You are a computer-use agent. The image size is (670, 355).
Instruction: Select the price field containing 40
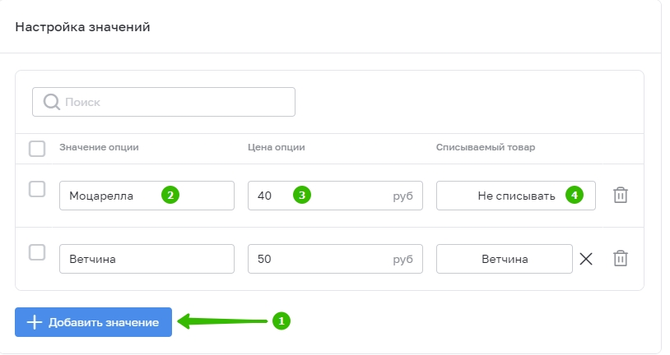[335, 196]
